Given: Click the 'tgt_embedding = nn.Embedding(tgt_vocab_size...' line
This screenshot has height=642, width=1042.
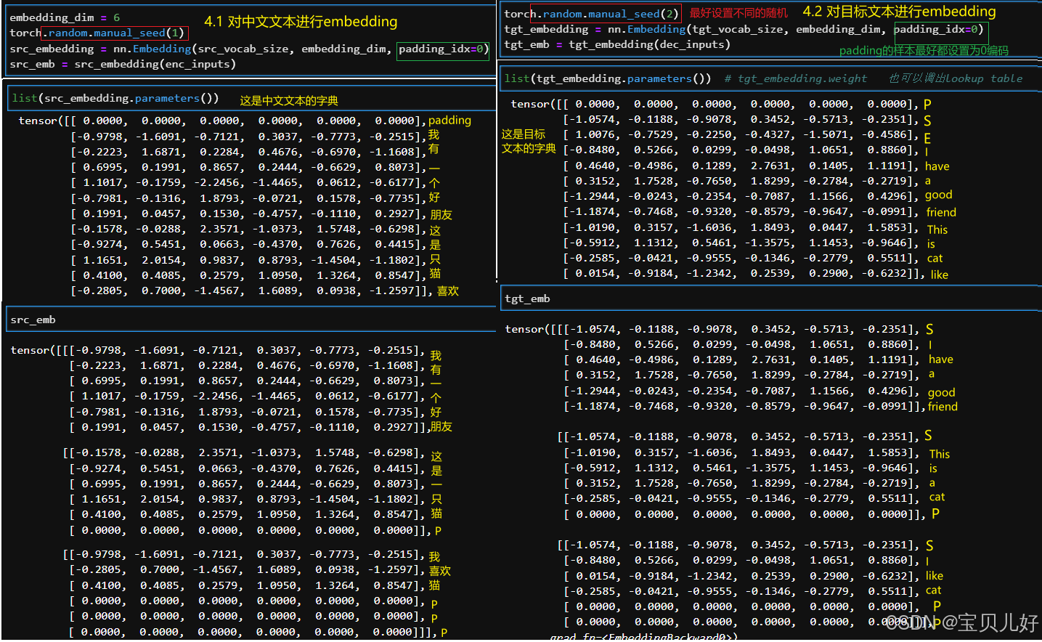Looking at the screenshot, I should click(744, 29).
